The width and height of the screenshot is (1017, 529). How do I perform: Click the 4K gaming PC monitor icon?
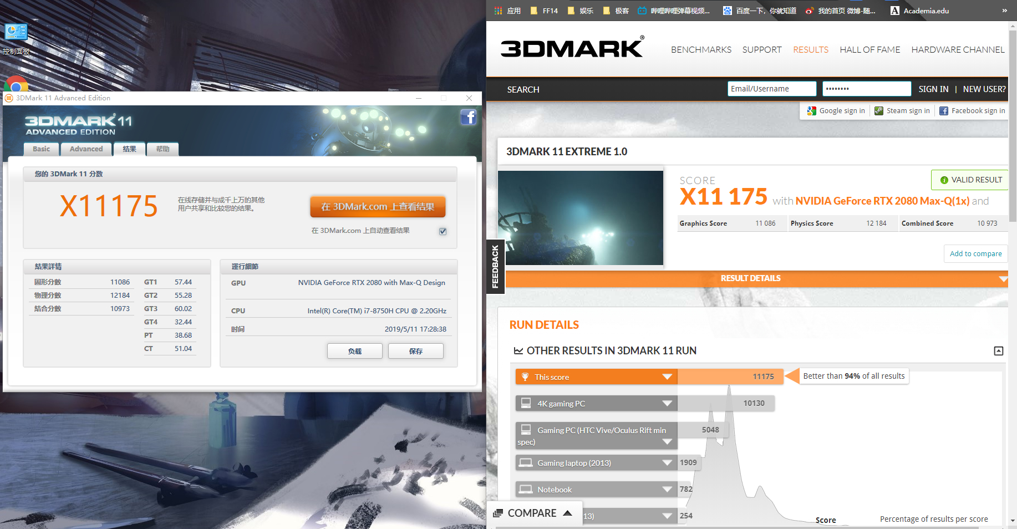pyautogui.click(x=526, y=403)
